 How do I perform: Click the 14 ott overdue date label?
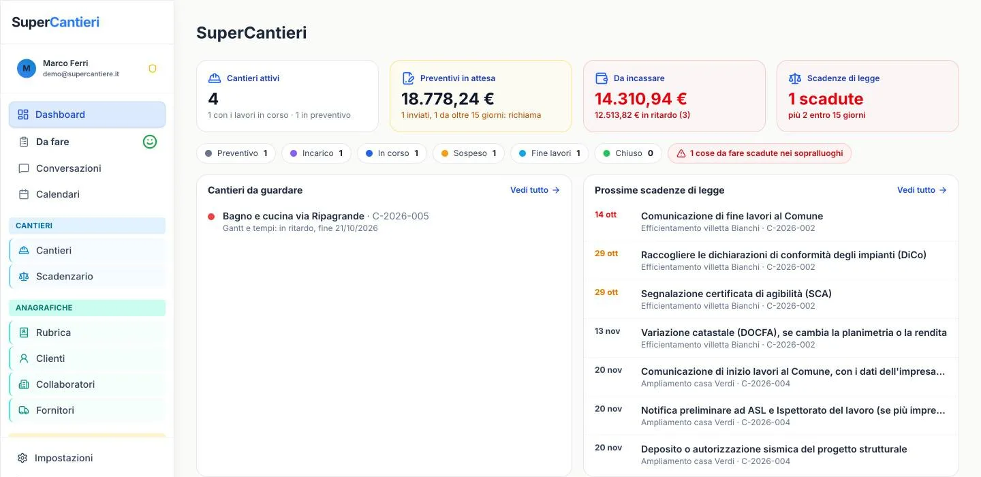606,215
